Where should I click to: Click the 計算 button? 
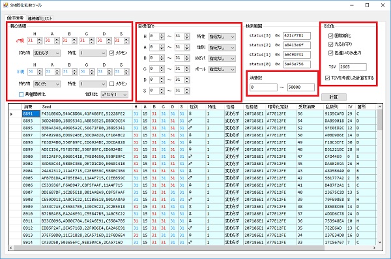[334, 97]
